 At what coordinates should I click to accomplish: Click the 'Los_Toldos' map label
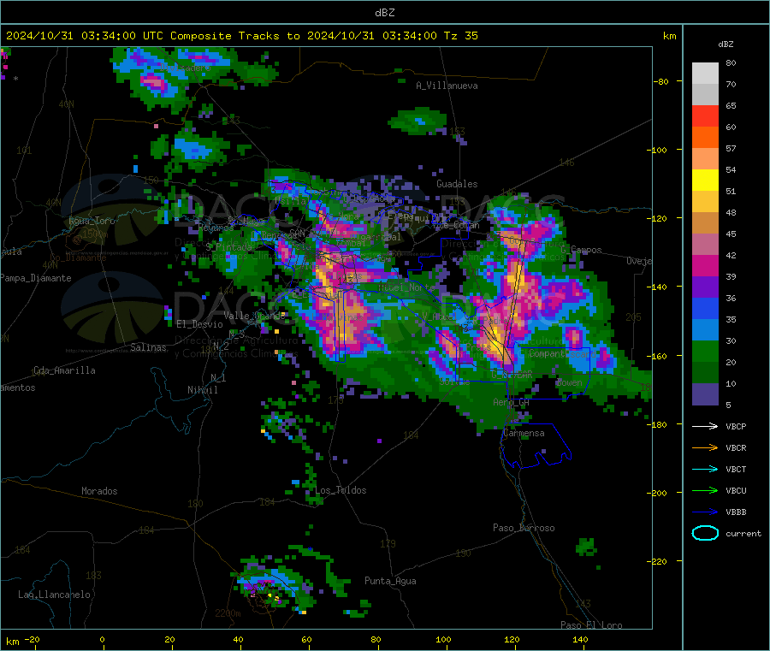pyautogui.click(x=341, y=490)
